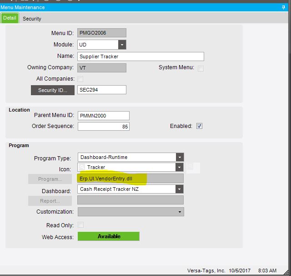Expand the Program Type dropdown
The height and width of the screenshot is (276, 291).
[180, 157]
